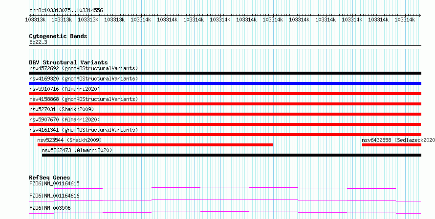
Task: Open variant nsv527031 (Shaikh2009) label
Action: point(62,109)
